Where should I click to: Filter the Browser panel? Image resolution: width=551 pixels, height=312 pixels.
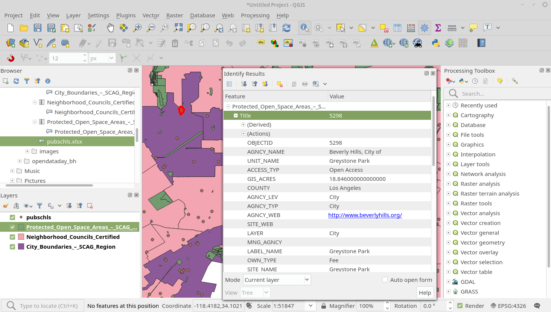tap(27, 81)
